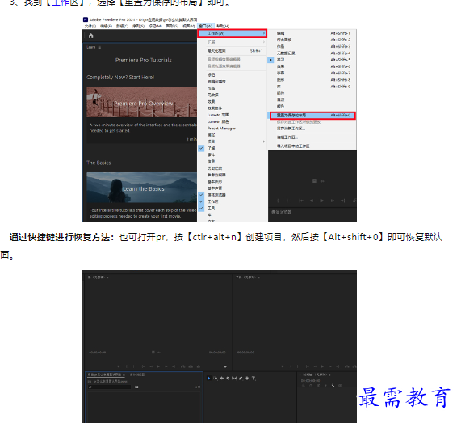Viewport: 457px width, 423px height.
Task: Choose 历史记录 menu entry
Action: tap(233, 168)
